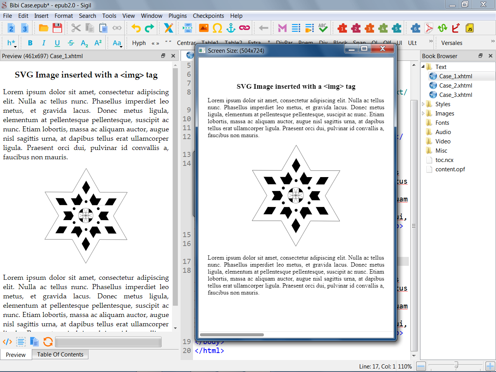
Task: Run the spellcheck ABC icon
Action: (323, 28)
